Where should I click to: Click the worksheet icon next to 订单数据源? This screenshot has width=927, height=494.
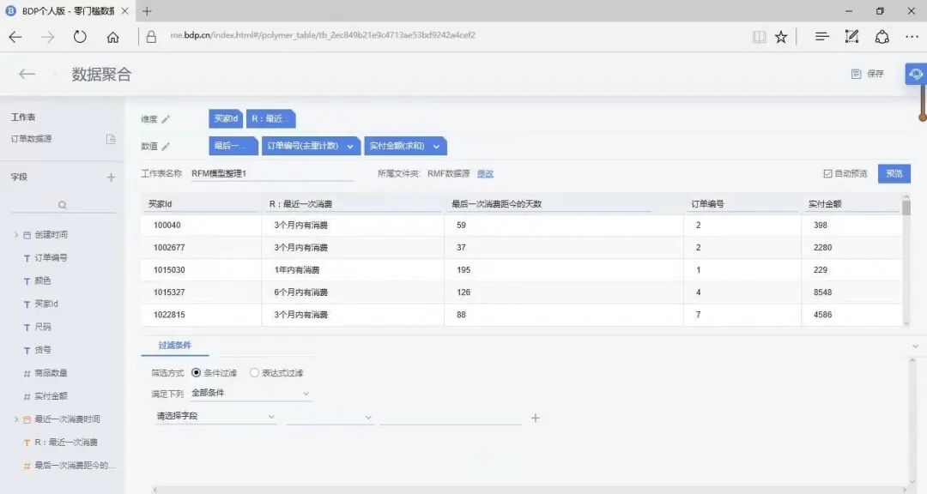coord(111,138)
